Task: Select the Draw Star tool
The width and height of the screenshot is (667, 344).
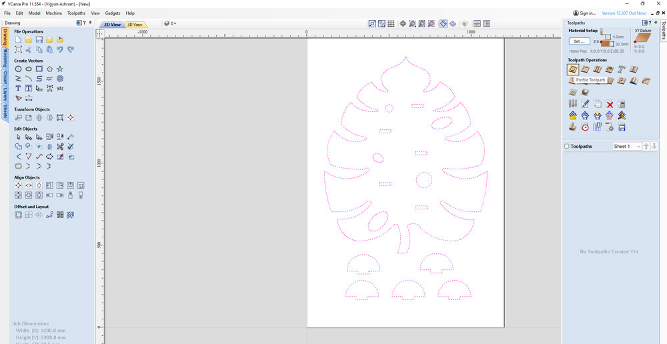Action: click(60, 69)
